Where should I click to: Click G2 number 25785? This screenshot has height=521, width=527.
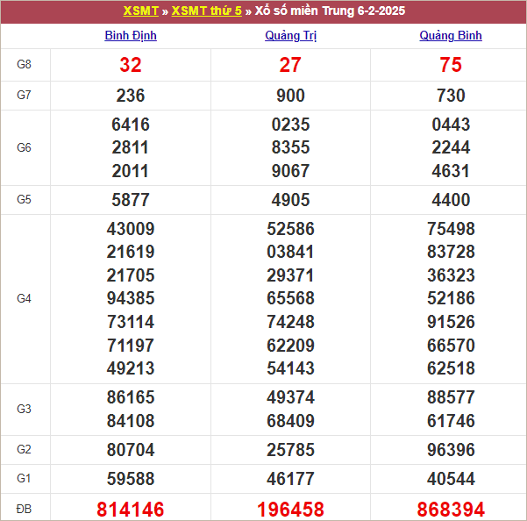click(290, 450)
